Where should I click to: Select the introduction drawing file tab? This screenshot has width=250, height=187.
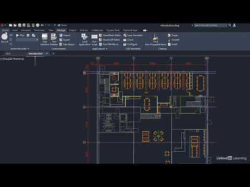coord(35,54)
